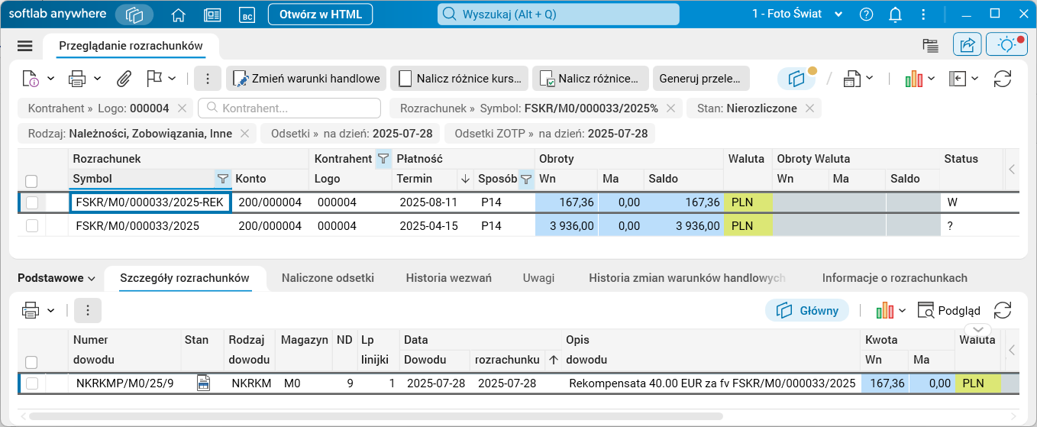Open help question mark icon
Viewport: 1037px width, 427px height.
pyautogui.click(x=866, y=14)
